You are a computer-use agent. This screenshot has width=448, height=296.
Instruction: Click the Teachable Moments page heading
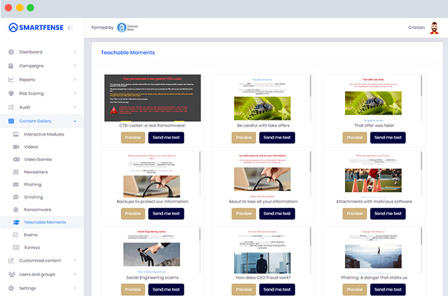[128, 53]
